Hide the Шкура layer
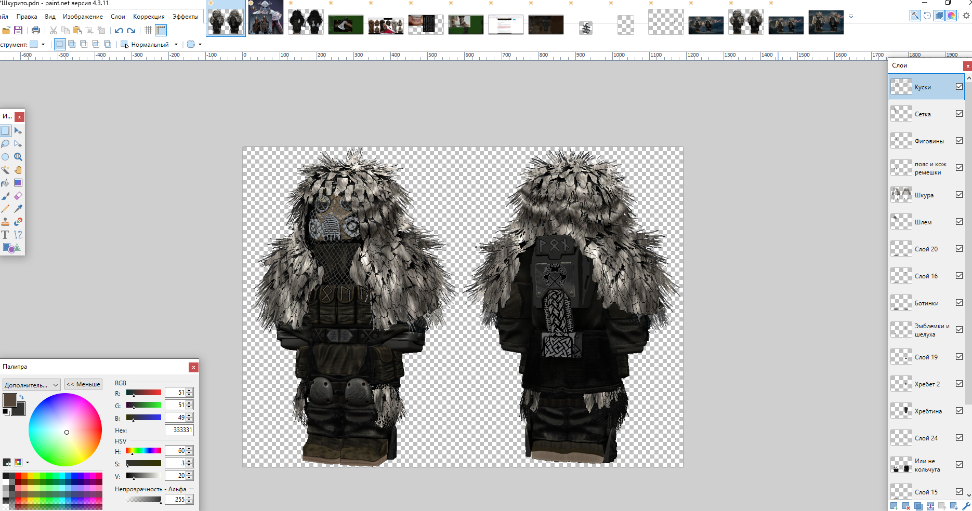This screenshot has height=511, width=972. pyautogui.click(x=959, y=195)
